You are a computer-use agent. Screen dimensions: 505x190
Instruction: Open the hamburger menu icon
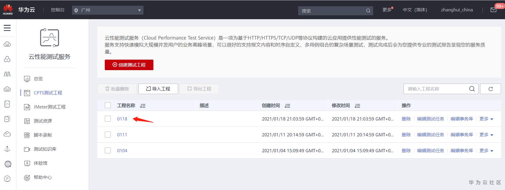coord(7,28)
